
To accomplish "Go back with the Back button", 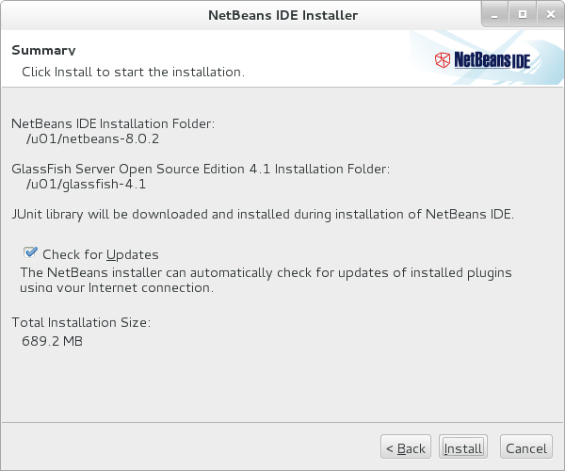I will click(406, 447).
